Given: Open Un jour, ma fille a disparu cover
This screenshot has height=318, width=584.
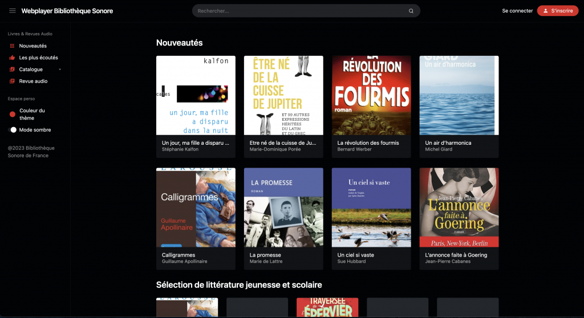Looking at the screenshot, I should pyautogui.click(x=196, y=95).
